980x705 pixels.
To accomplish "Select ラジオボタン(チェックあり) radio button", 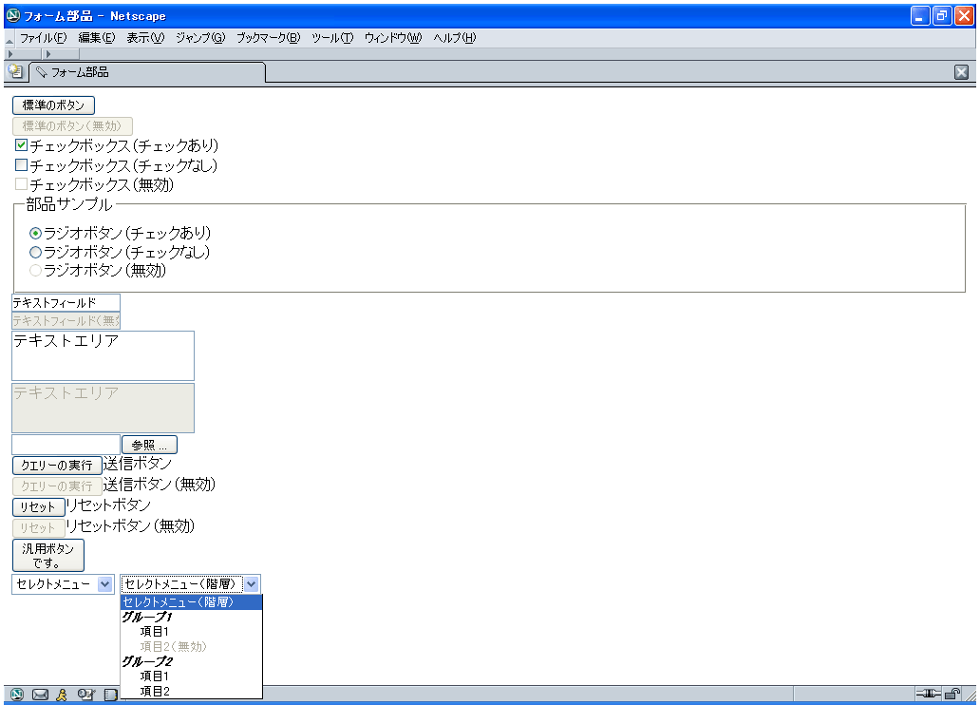I will [36, 234].
